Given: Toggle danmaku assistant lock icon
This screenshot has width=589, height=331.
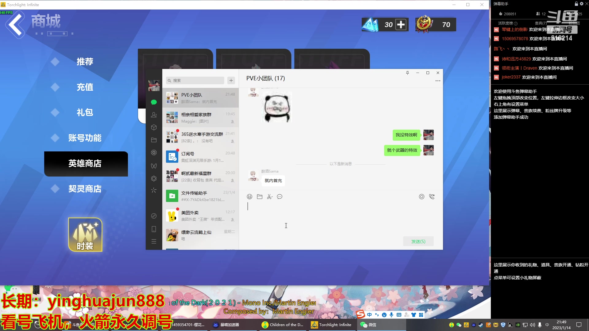Looking at the screenshot, I should pos(576,4).
